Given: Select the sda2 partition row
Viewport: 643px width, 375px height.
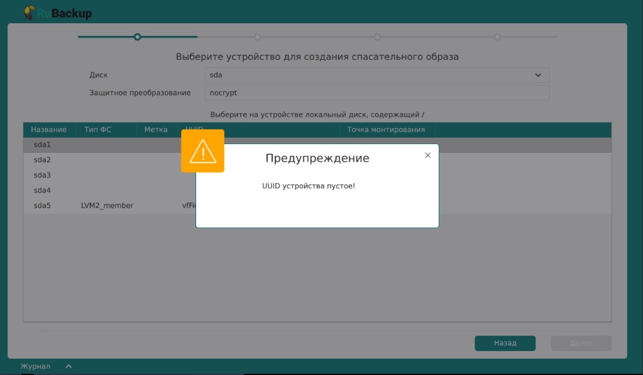Looking at the screenshot, I should click(x=42, y=160).
